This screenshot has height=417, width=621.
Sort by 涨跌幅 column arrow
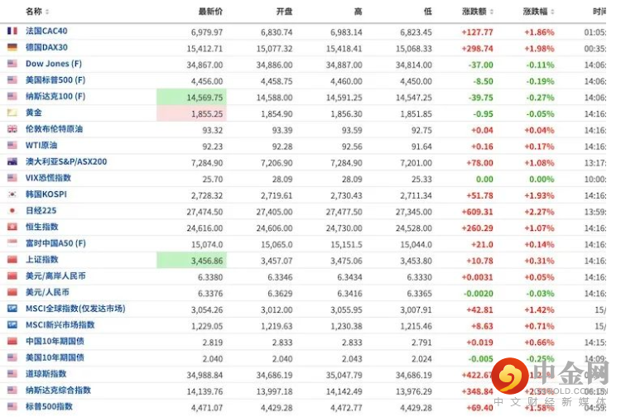coord(552,12)
